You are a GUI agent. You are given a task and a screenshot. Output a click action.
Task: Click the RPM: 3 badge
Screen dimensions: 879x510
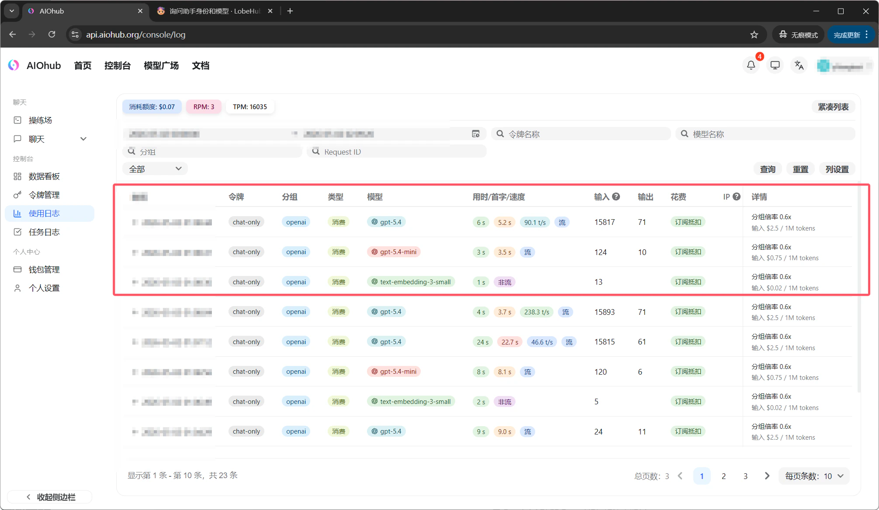click(204, 107)
